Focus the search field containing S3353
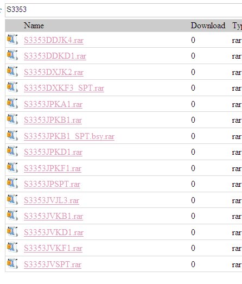 pyautogui.click(x=124, y=10)
